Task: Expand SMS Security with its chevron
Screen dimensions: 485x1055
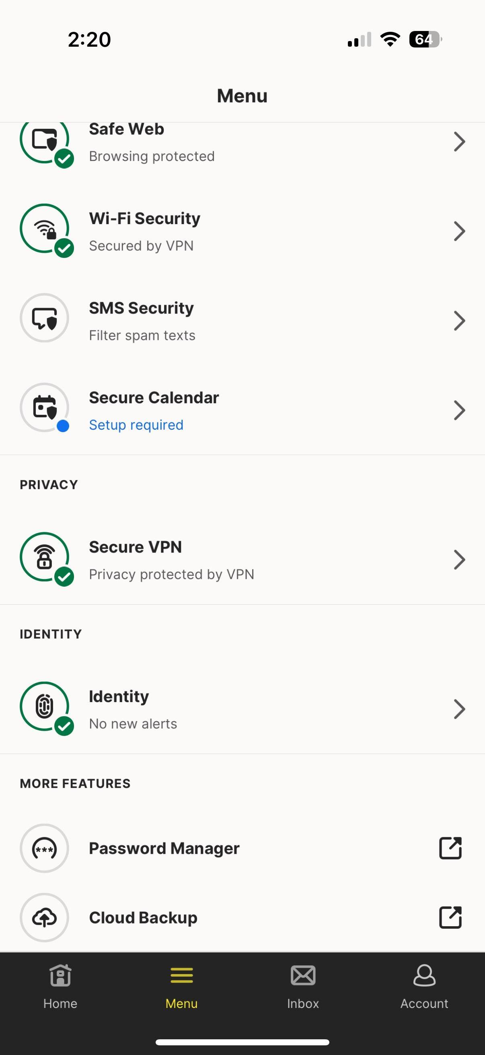Action: point(459,321)
